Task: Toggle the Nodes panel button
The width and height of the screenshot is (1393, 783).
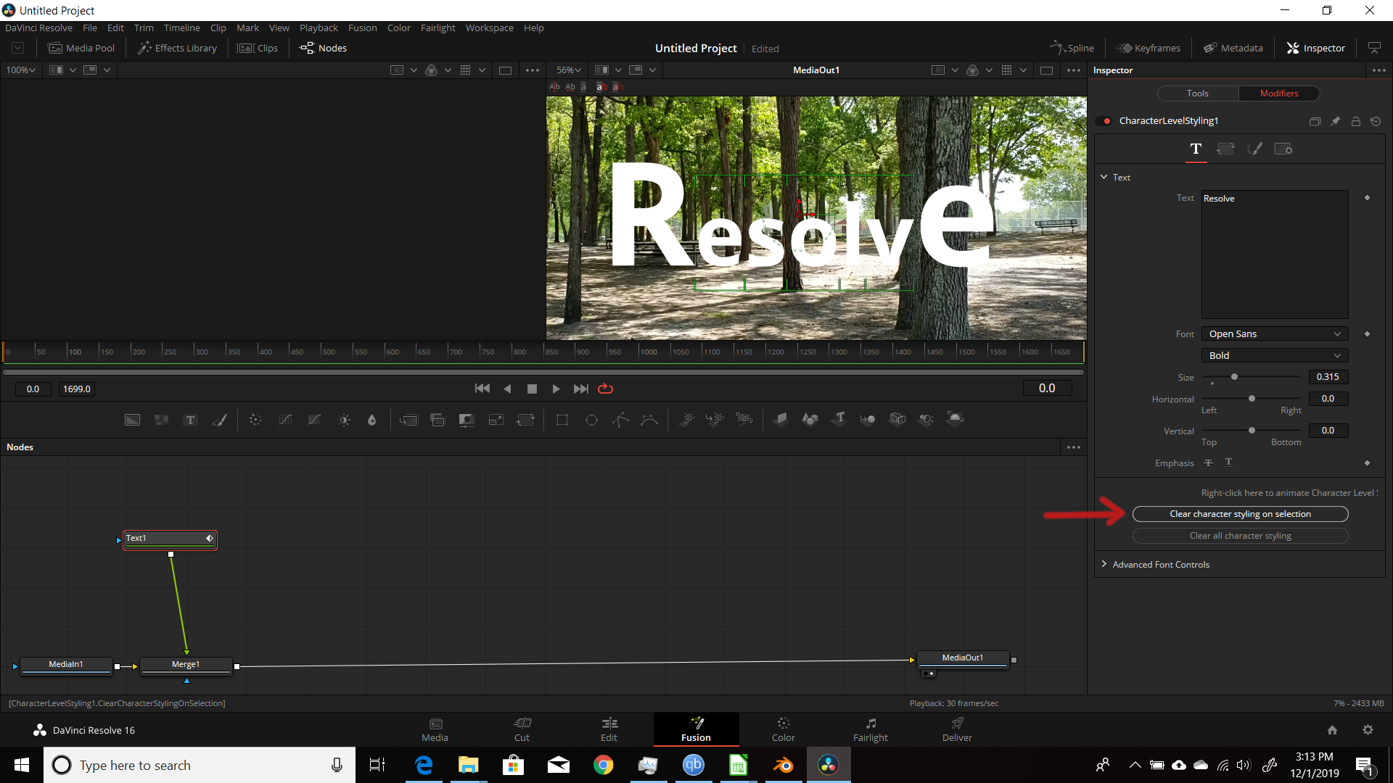Action: click(x=324, y=48)
